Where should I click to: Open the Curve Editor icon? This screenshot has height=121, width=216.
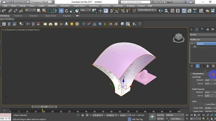coord(189,11)
